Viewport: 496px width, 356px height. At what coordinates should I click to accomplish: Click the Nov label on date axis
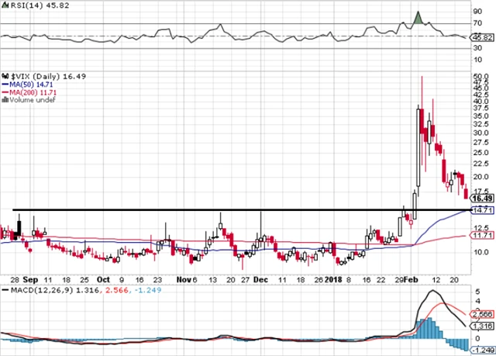pos(184,279)
